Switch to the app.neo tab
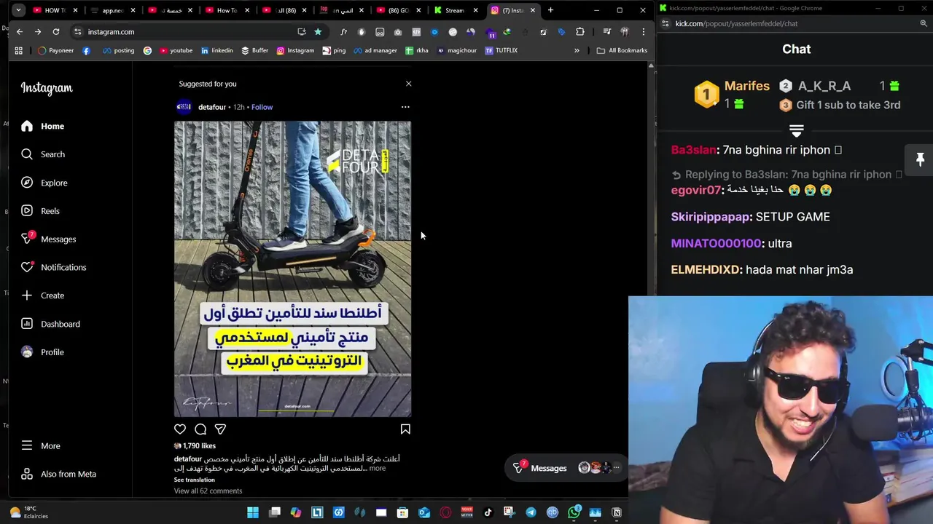Screen dimensions: 933x524 coord(113,10)
